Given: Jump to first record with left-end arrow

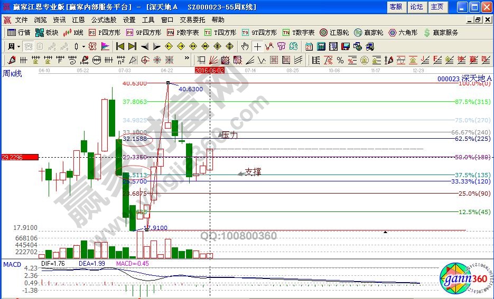Looking at the screenshot, I should 120,46.
